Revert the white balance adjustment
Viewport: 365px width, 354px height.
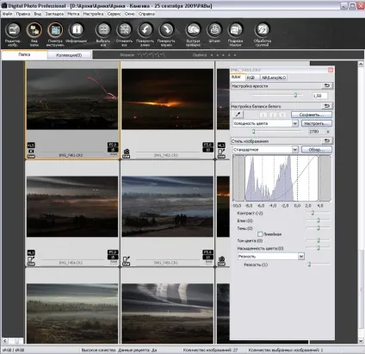tap(327, 106)
